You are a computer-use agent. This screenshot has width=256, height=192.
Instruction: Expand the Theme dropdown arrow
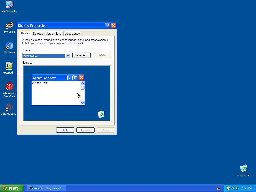[x=68, y=56]
